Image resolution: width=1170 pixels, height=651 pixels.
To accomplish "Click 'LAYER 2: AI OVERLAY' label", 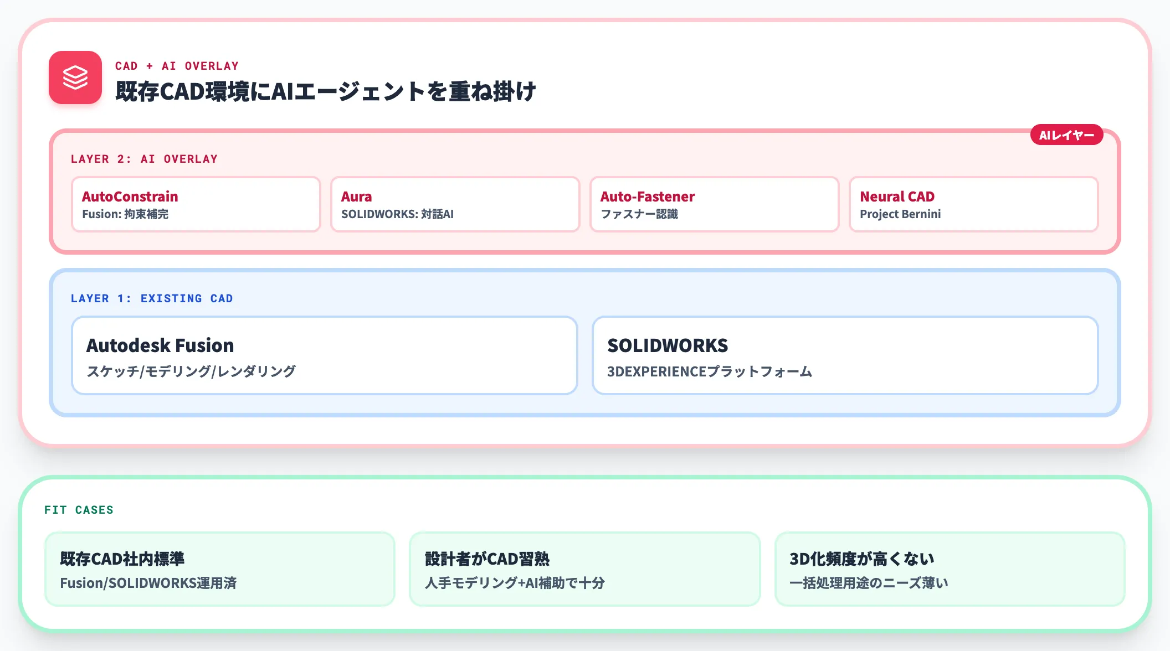I will [x=145, y=159].
